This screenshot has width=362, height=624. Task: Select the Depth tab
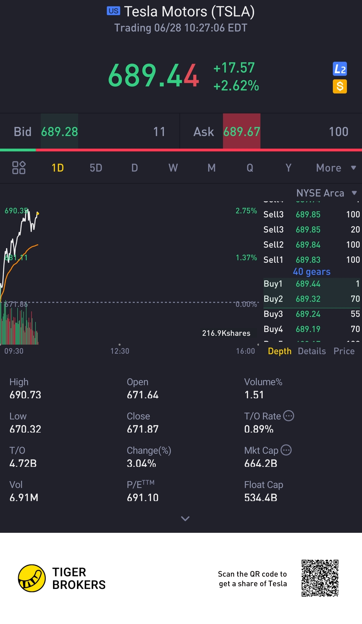[x=280, y=351]
